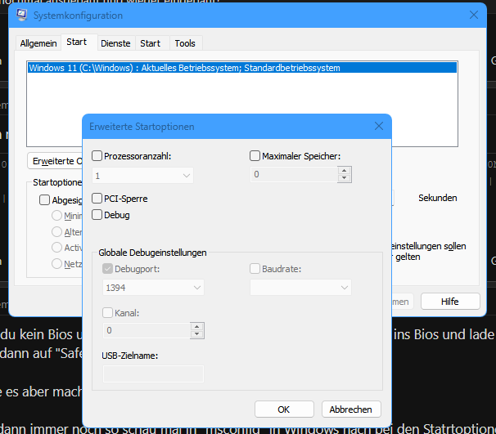This screenshot has height=434, width=496.
Task: Tick the PCI-Sperre checkbox
Action: (x=97, y=199)
